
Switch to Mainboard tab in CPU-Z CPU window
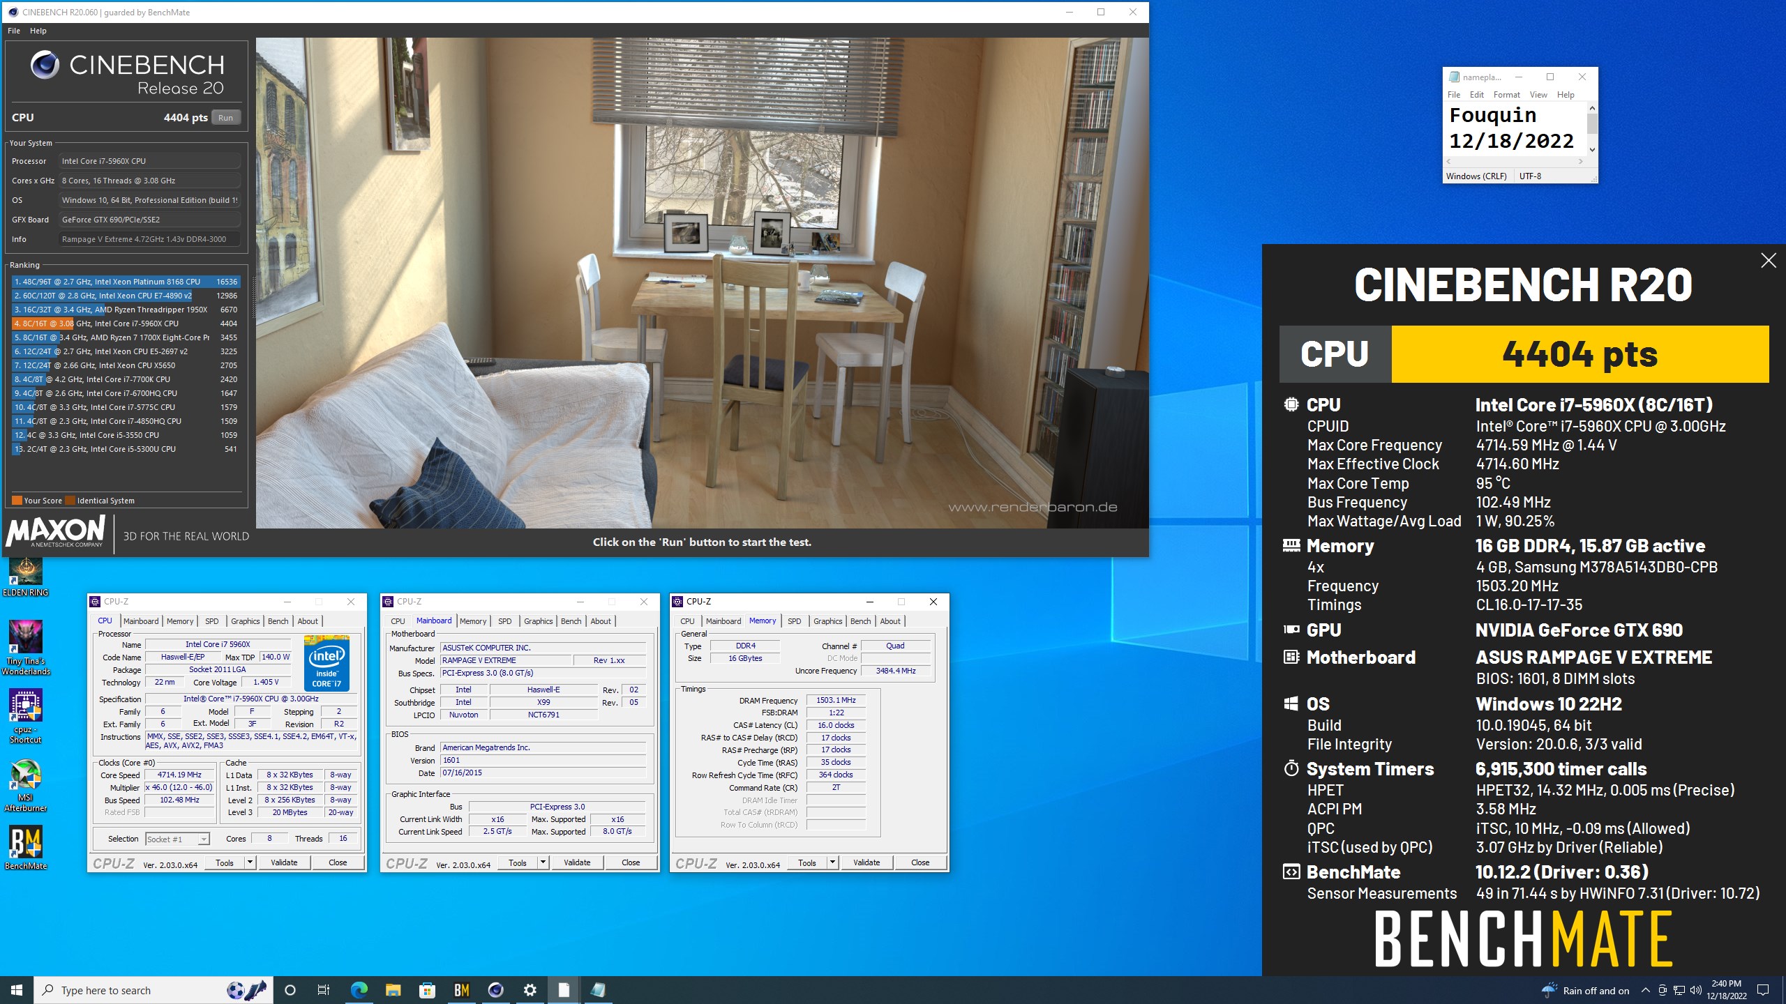point(141,621)
